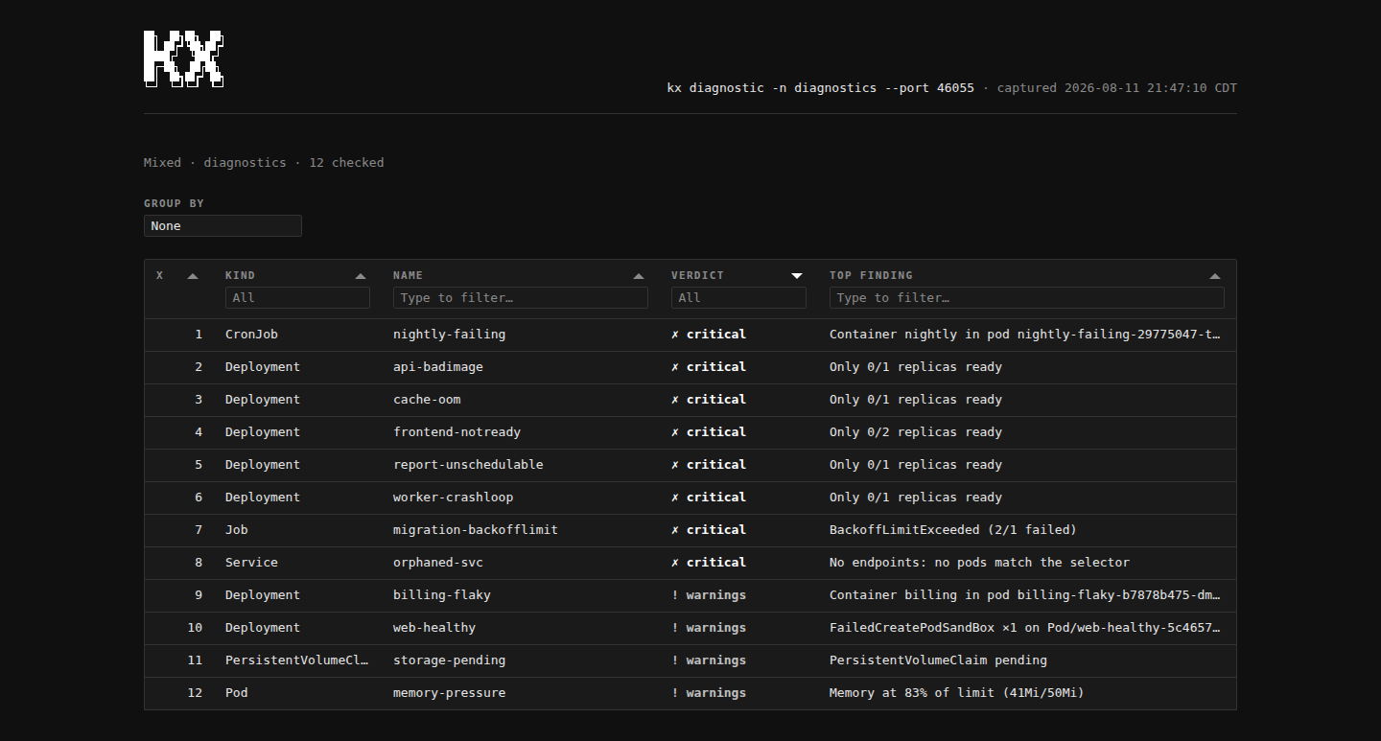Click the kx diagnostic command text
This screenshot has height=741, width=1381.
pos(821,88)
